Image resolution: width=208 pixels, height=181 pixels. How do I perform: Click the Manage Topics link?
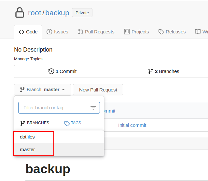pyautogui.click(x=28, y=59)
